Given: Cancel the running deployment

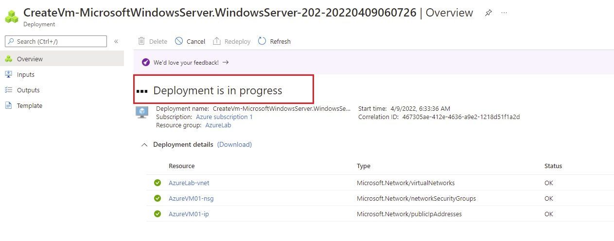Looking at the screenshot, I should 190,41.
